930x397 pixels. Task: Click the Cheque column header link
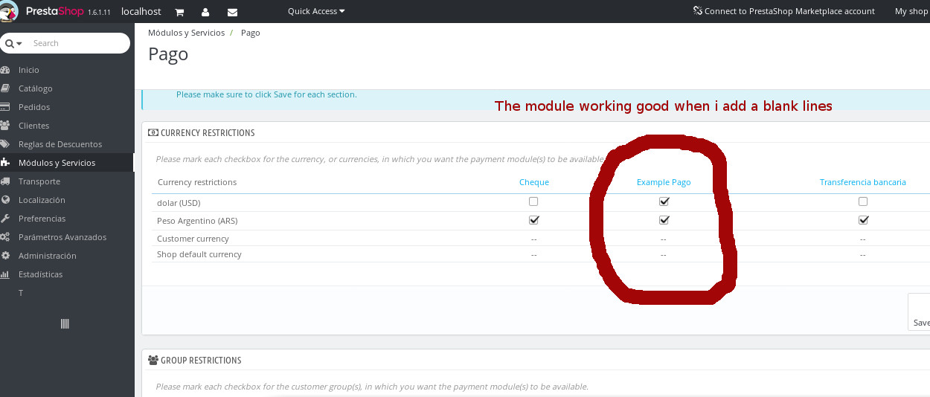(x=534, y=182)
